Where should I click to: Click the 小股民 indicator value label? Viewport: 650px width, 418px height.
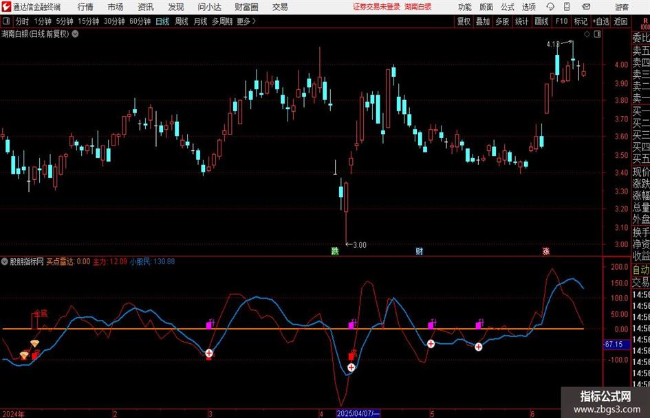click(x=152, y=262)
